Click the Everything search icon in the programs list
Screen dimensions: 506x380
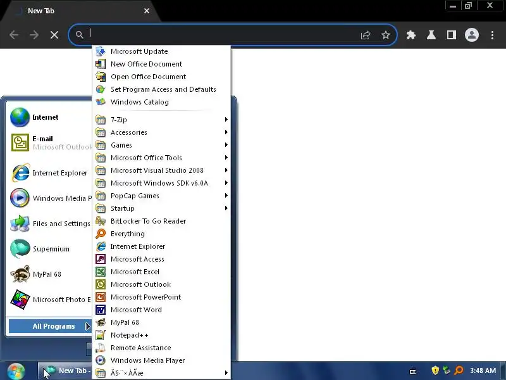(x=101, y=234)
